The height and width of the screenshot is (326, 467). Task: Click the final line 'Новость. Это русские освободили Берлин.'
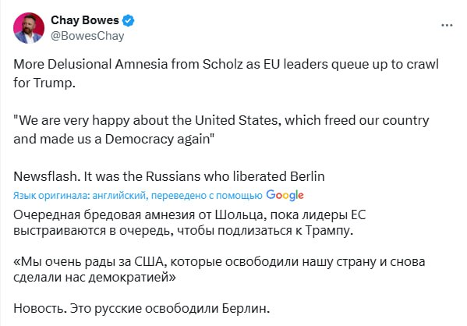[141, 308]
